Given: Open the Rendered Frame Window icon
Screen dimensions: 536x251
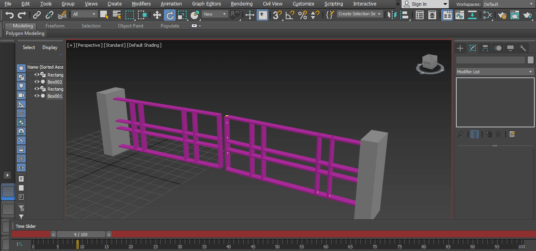Looking at the screenshot, I should pyautogui.click(x=515, y=15).
